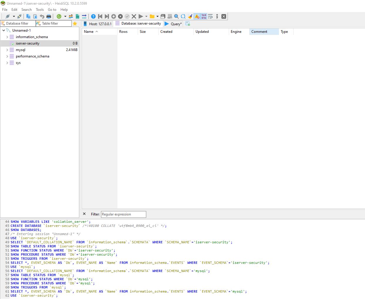The width and height of the screenshot is (365, 299).
Task: Click the Regular expression filter box
Action: click(123, 214)
